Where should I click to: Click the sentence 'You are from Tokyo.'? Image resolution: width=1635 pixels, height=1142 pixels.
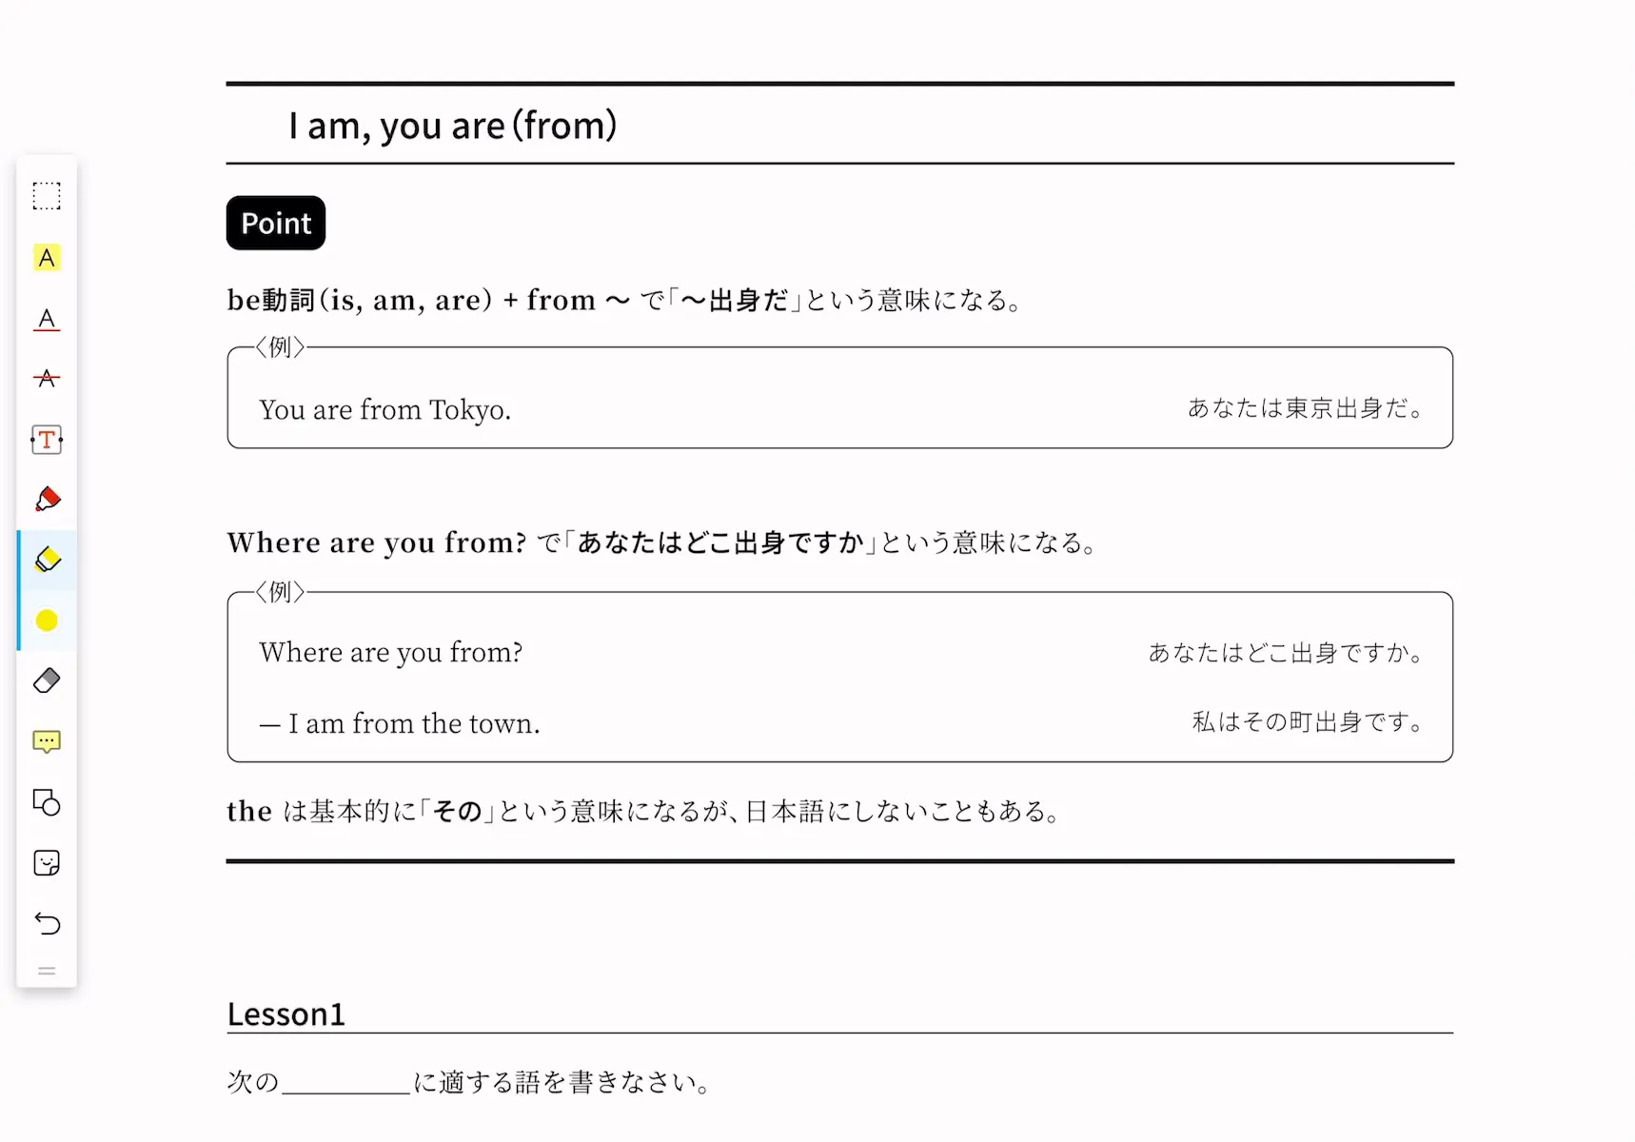pyautogui.click(x=385, y=410)
